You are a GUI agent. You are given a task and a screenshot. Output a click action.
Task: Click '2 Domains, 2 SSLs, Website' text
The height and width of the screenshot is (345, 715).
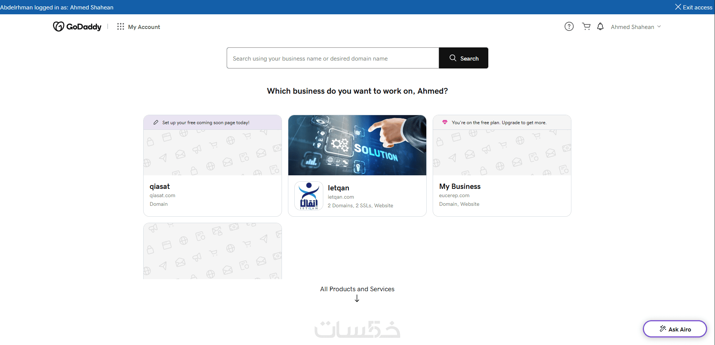coord(361,206)
